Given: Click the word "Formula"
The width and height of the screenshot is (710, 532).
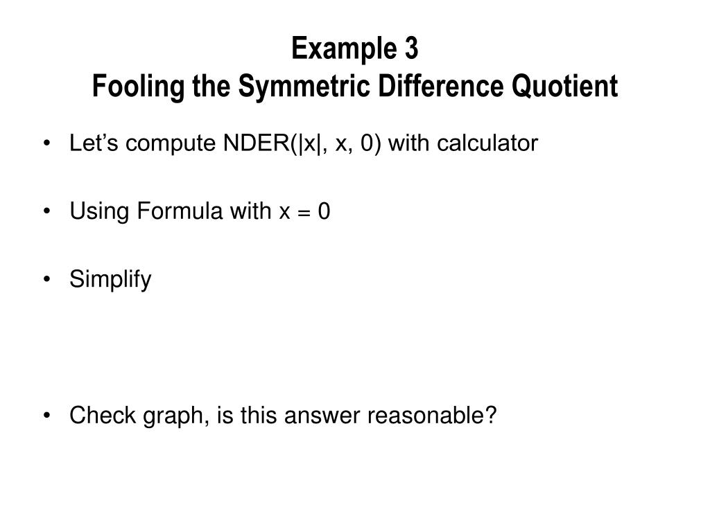Looking at the screenshot, I should [x=180, y=211].
